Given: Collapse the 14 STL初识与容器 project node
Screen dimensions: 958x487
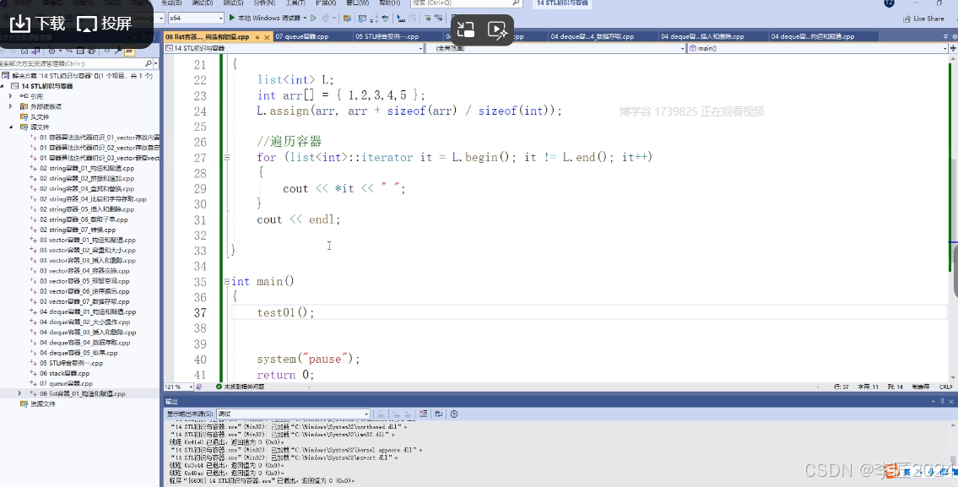Looking at the screenshot, I should point(3,86).
